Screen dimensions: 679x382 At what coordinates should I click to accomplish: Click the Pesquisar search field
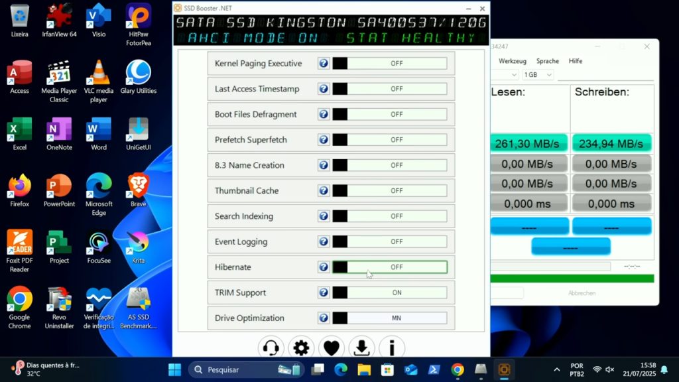click(x=245, y=369)
